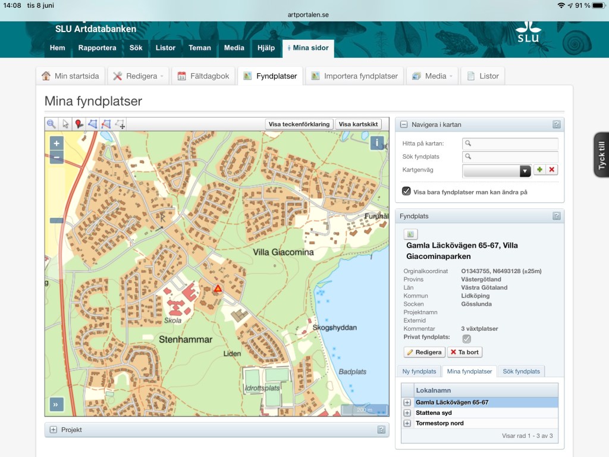
Task: Click the Visa teckenförklaring button
Action: pyautogui.click(x=299, y=124)
